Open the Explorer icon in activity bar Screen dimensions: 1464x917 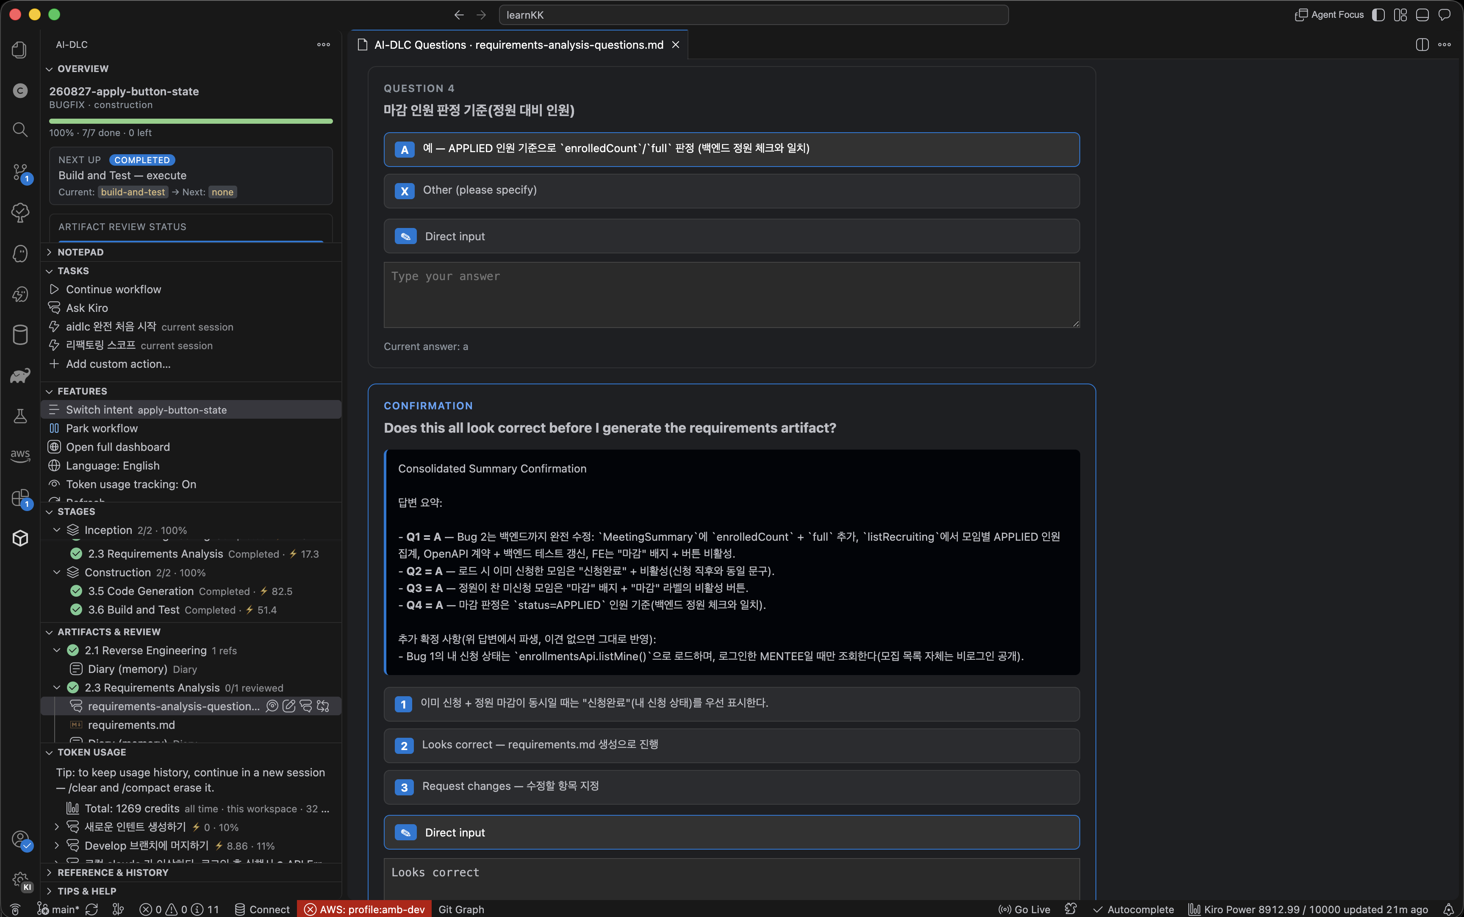pos(19,50)
